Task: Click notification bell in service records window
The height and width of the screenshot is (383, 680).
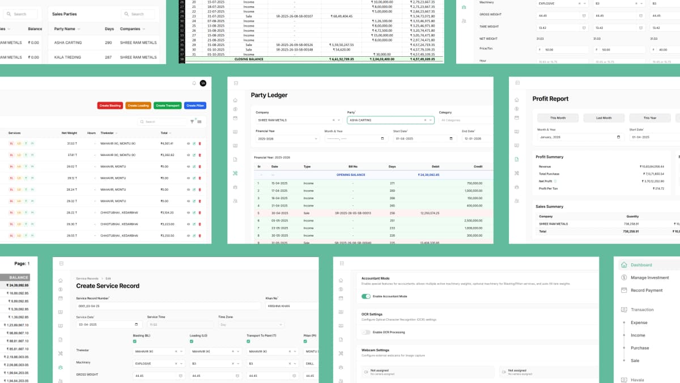Action: click(194, 83)
